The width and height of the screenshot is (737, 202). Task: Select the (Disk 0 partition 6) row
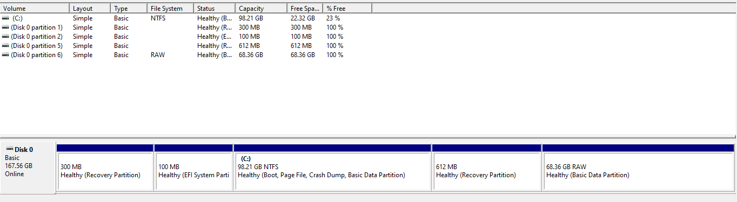tap(37, 55)
